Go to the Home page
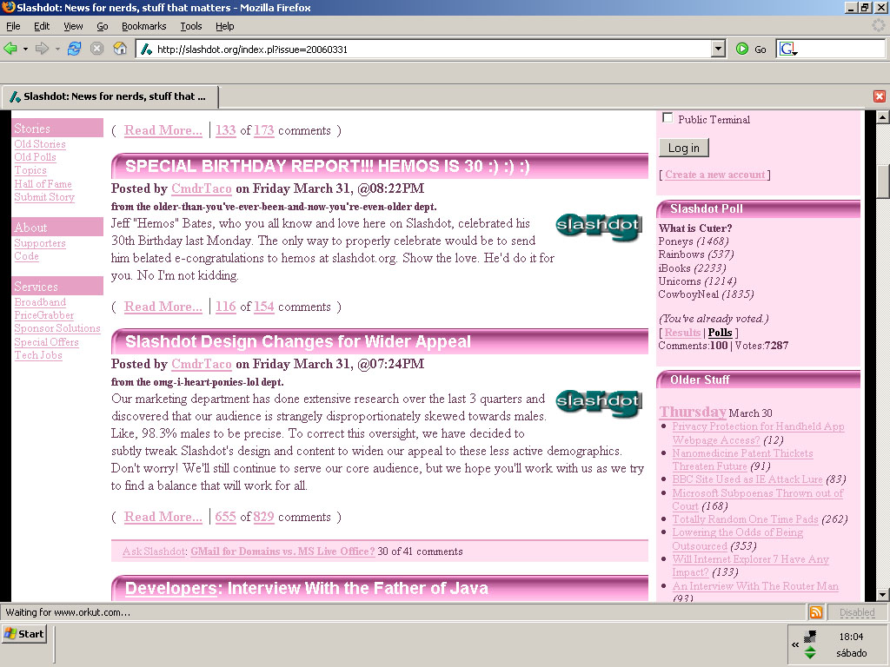Image resolution: width=890 pixels, height=667 pixels. pyautogui.click(x=120, y=50)
